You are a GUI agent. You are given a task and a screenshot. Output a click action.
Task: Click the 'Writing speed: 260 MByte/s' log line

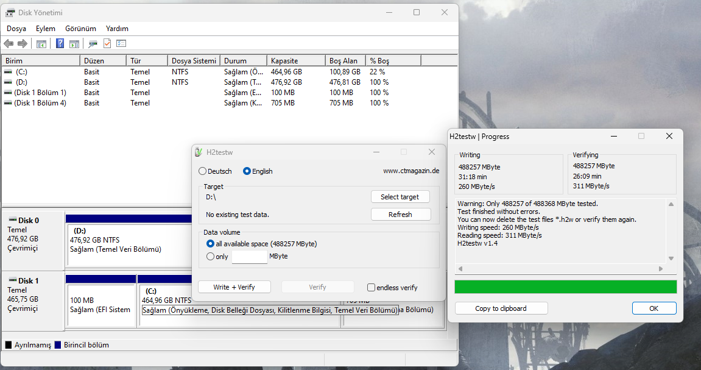498,227
